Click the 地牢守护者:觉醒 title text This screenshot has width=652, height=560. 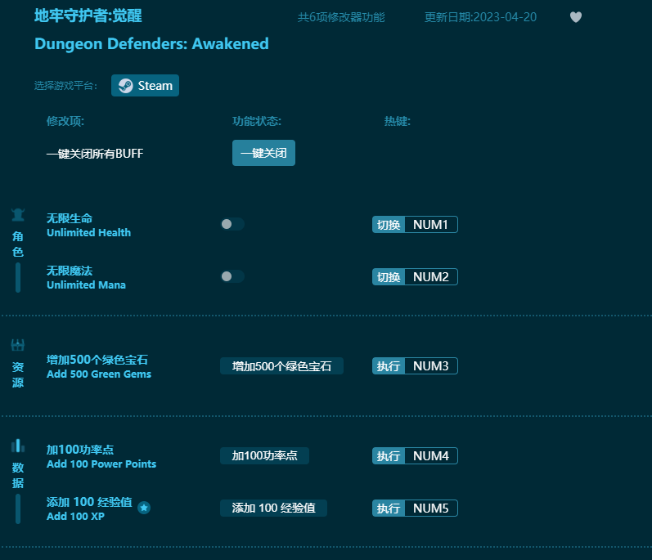click(88, 16)
